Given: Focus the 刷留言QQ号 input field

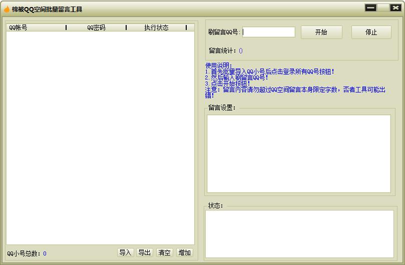Looking at the screenshot, I should click(269, 32).
